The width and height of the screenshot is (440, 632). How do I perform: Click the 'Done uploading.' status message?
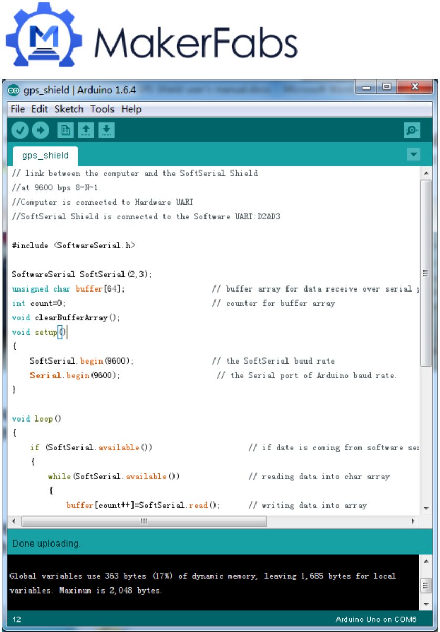click(x=46, y=544)
